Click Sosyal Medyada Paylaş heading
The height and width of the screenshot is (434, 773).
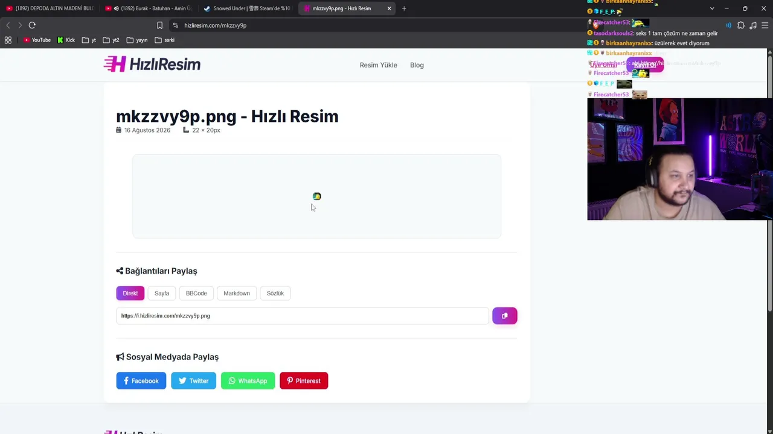(x=167, y=357)
